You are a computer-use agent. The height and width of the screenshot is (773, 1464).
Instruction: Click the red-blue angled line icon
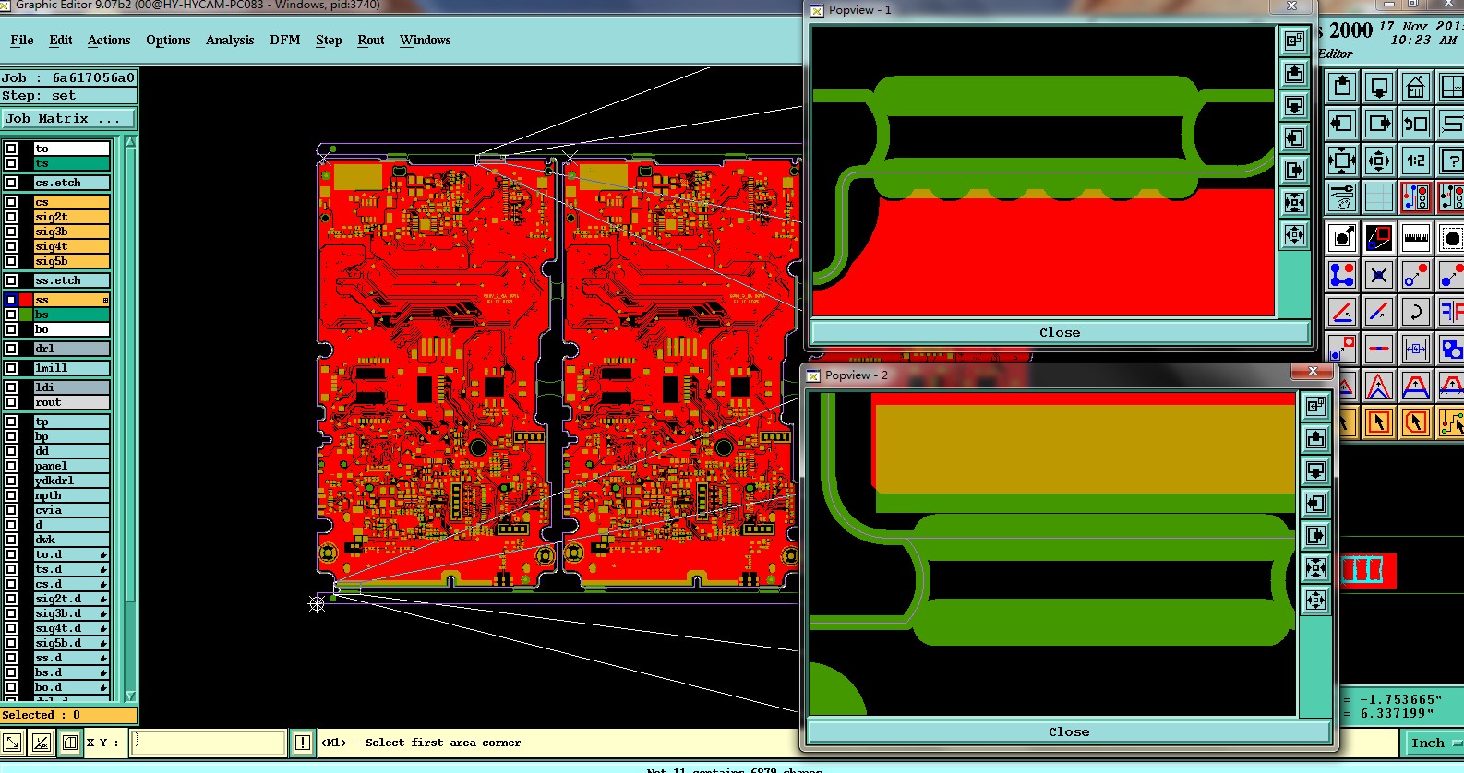pos(1342,312)
